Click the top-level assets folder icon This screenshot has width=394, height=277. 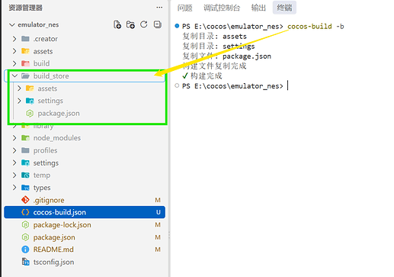coord(25,51)
